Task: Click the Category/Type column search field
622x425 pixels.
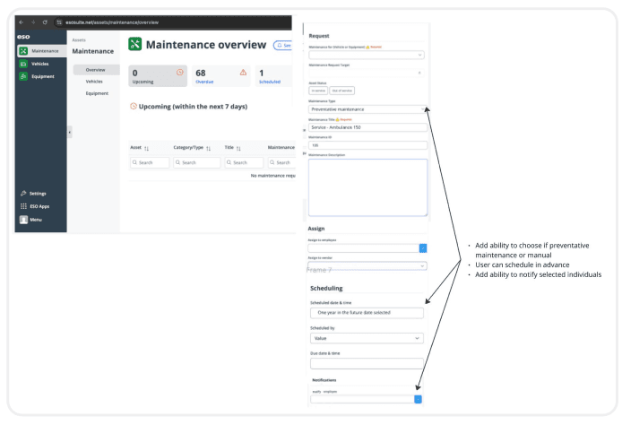Action: (x=197, y=162)
